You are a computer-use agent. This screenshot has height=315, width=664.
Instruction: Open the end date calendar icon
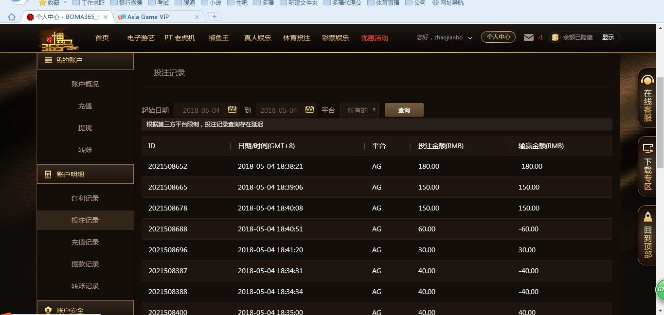click(309, 109)
